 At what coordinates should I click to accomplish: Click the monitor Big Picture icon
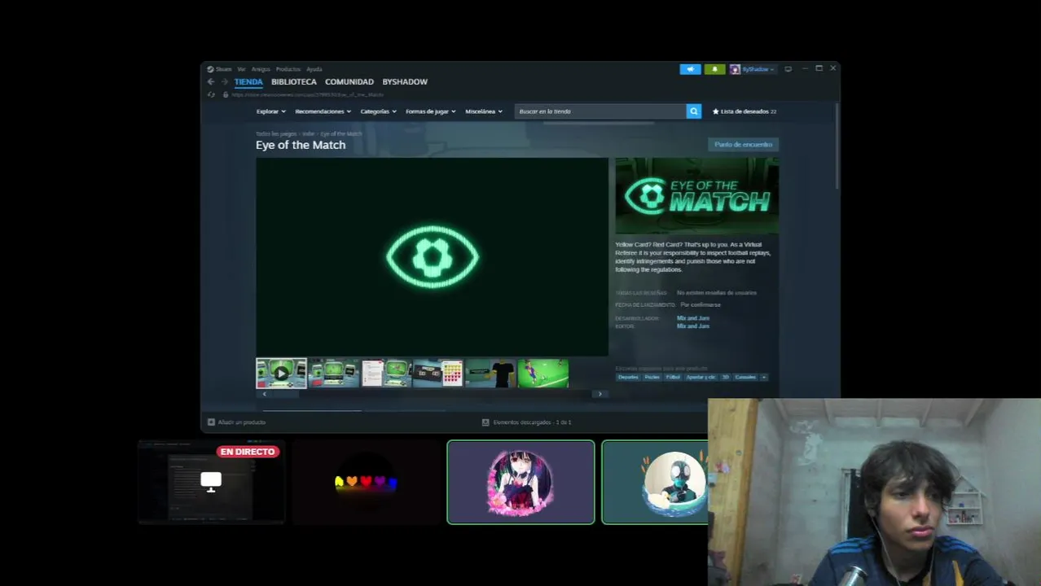pos(788,69)
